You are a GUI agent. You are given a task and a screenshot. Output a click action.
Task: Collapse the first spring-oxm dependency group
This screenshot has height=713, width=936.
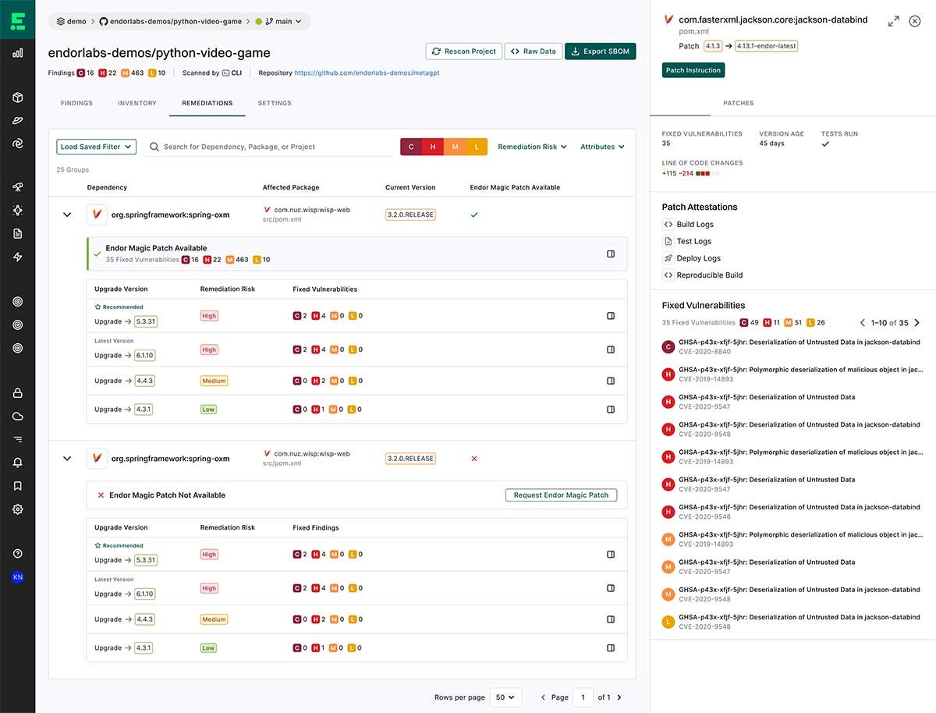click(67, 215)
